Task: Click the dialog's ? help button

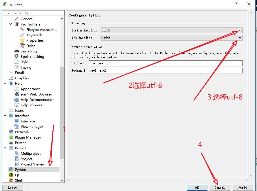Action: tap(236, 4)
